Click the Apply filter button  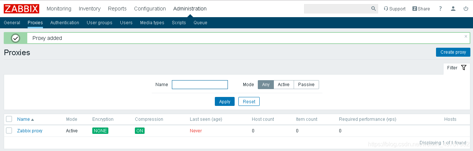[225, 101]
